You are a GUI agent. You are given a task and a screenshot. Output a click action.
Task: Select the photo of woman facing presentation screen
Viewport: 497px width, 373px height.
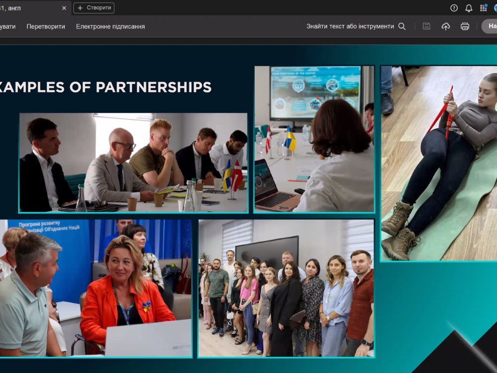314,139
